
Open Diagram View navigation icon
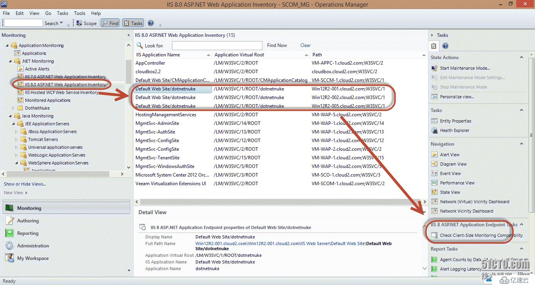434,164
